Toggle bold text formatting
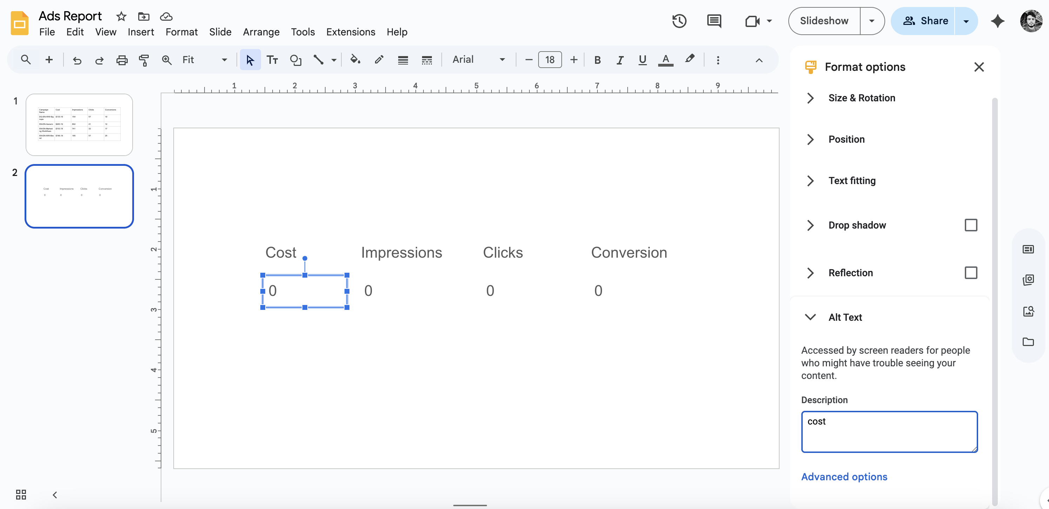The image size is (1049, 509). (x=597, y=60)
